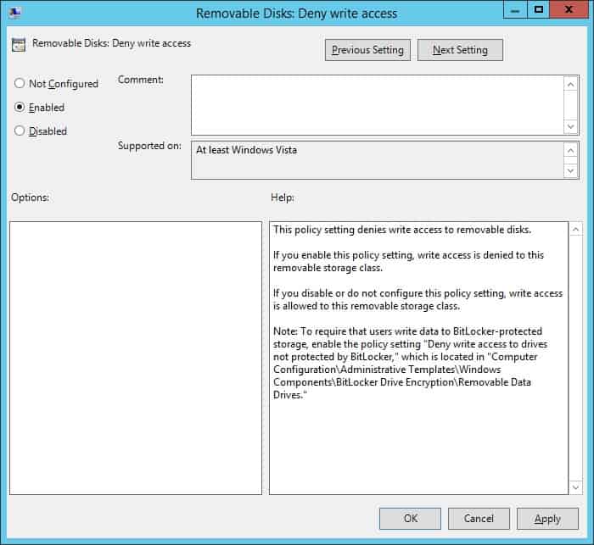The image size is (594, 545).
Task: Confirm the policy with OK
Action: tap(410, 519)
